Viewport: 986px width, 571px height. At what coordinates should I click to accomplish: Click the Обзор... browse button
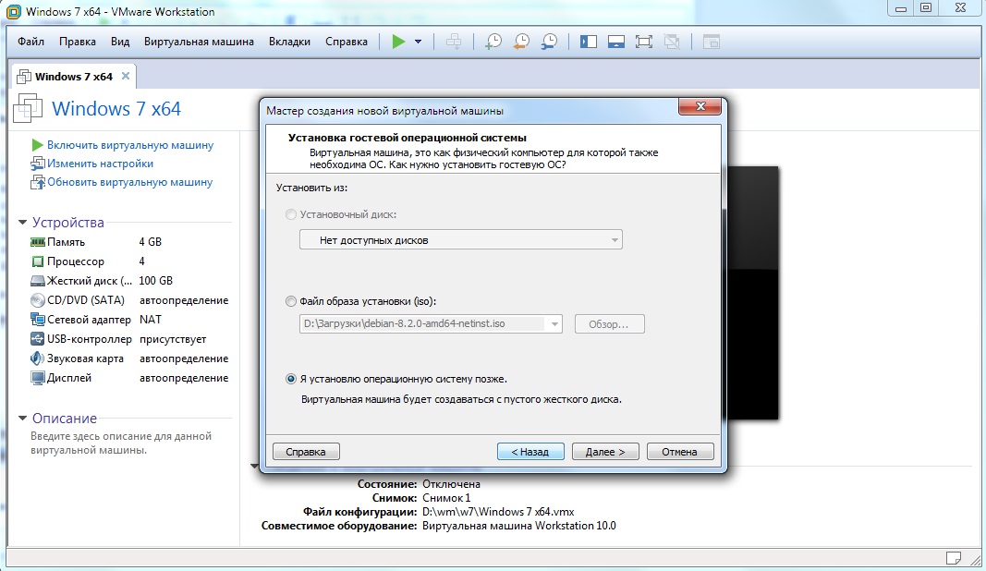click(609, 324)
